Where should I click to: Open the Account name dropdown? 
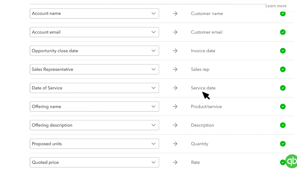(x=94, y=14)
